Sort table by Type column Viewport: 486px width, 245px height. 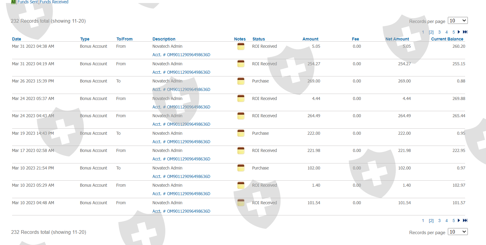[85, 39]
